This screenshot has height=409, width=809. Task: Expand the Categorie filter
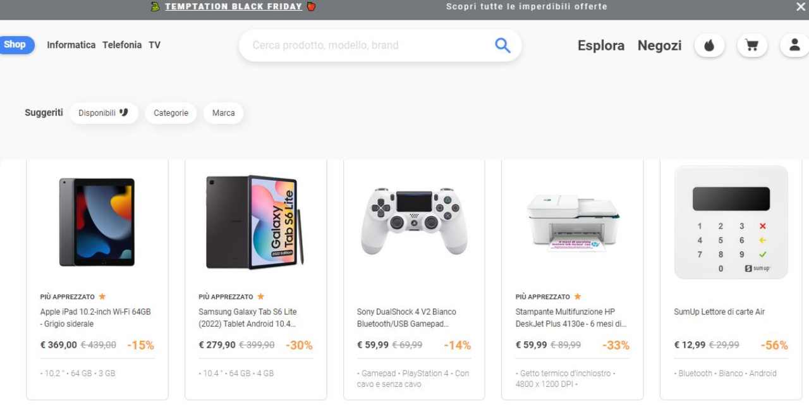tap(171, 113)
